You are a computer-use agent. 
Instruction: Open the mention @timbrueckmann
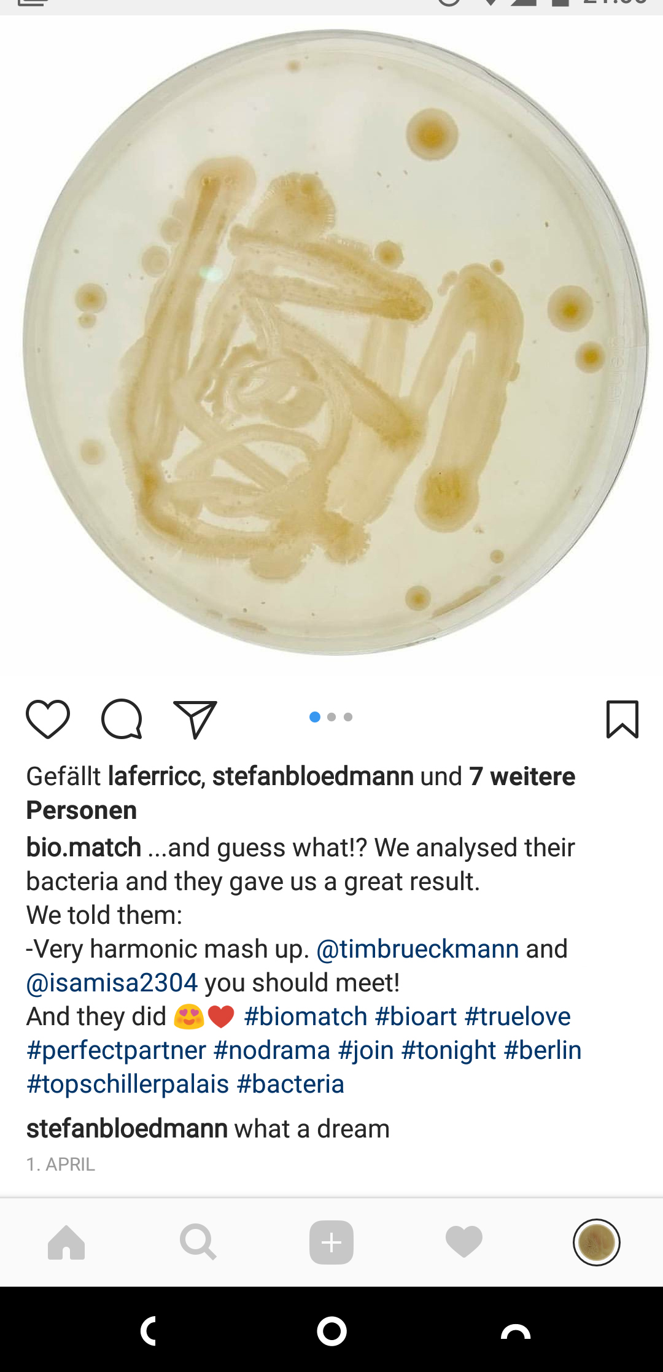click(x=417, y=949)
